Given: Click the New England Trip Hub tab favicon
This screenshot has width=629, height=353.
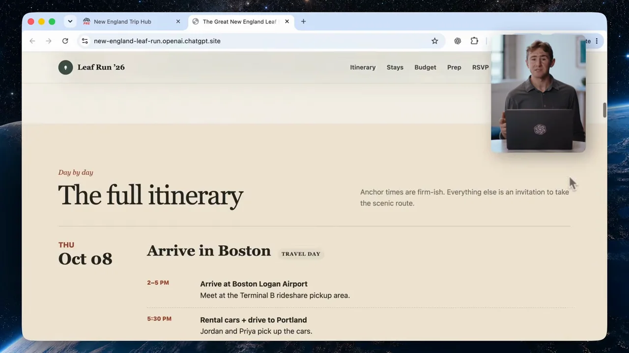Looking at the screenshot, I should click(x=86, y=22).
